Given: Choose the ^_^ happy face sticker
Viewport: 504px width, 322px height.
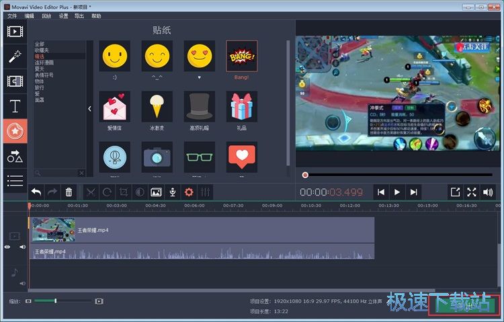Looking at the screenshot, I should point(157,56).
